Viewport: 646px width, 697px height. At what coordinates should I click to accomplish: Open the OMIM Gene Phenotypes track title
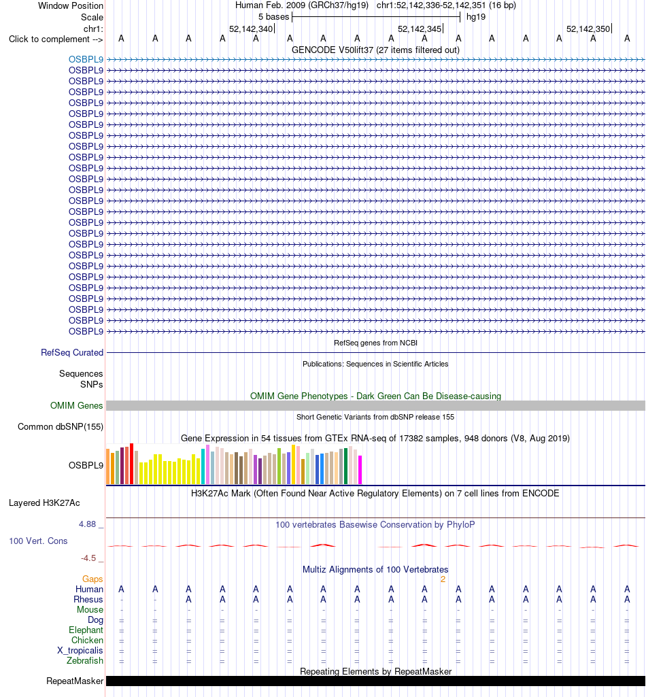click(x=375, y=396)
